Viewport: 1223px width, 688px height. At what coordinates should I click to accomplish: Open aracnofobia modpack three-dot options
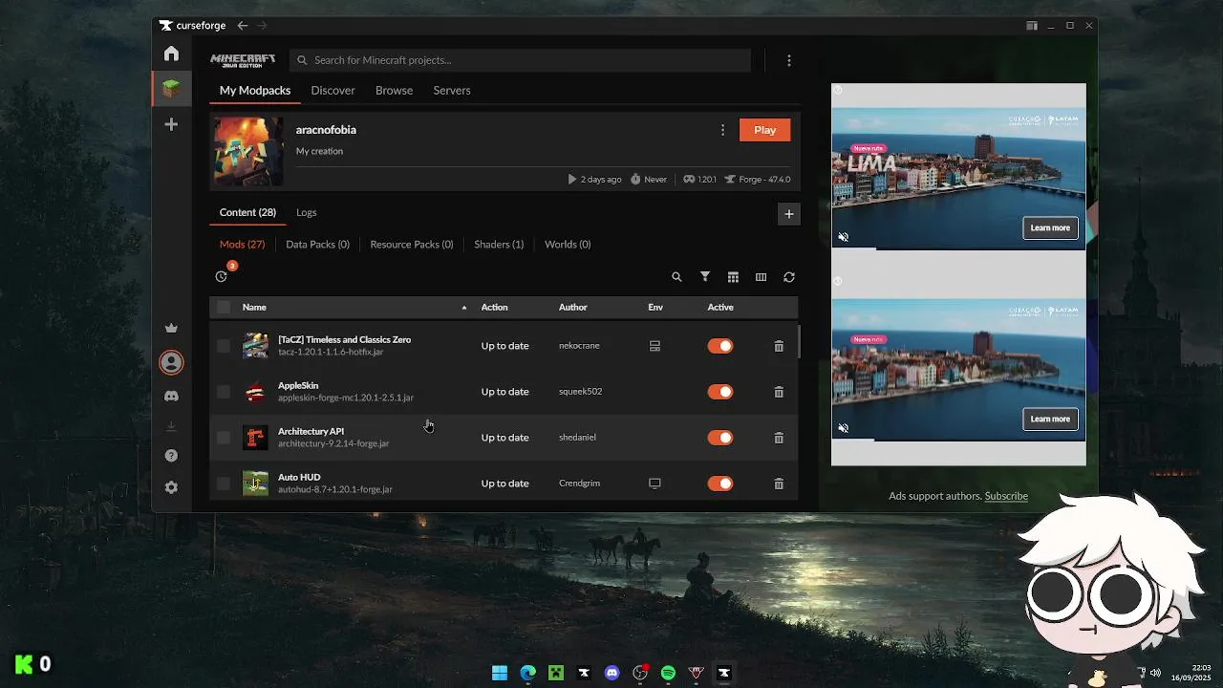[x=722, y=130]
